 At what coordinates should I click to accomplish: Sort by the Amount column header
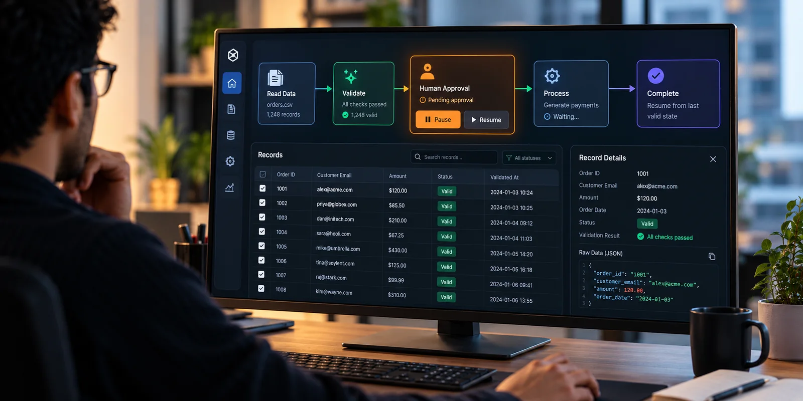click(397, 176)
